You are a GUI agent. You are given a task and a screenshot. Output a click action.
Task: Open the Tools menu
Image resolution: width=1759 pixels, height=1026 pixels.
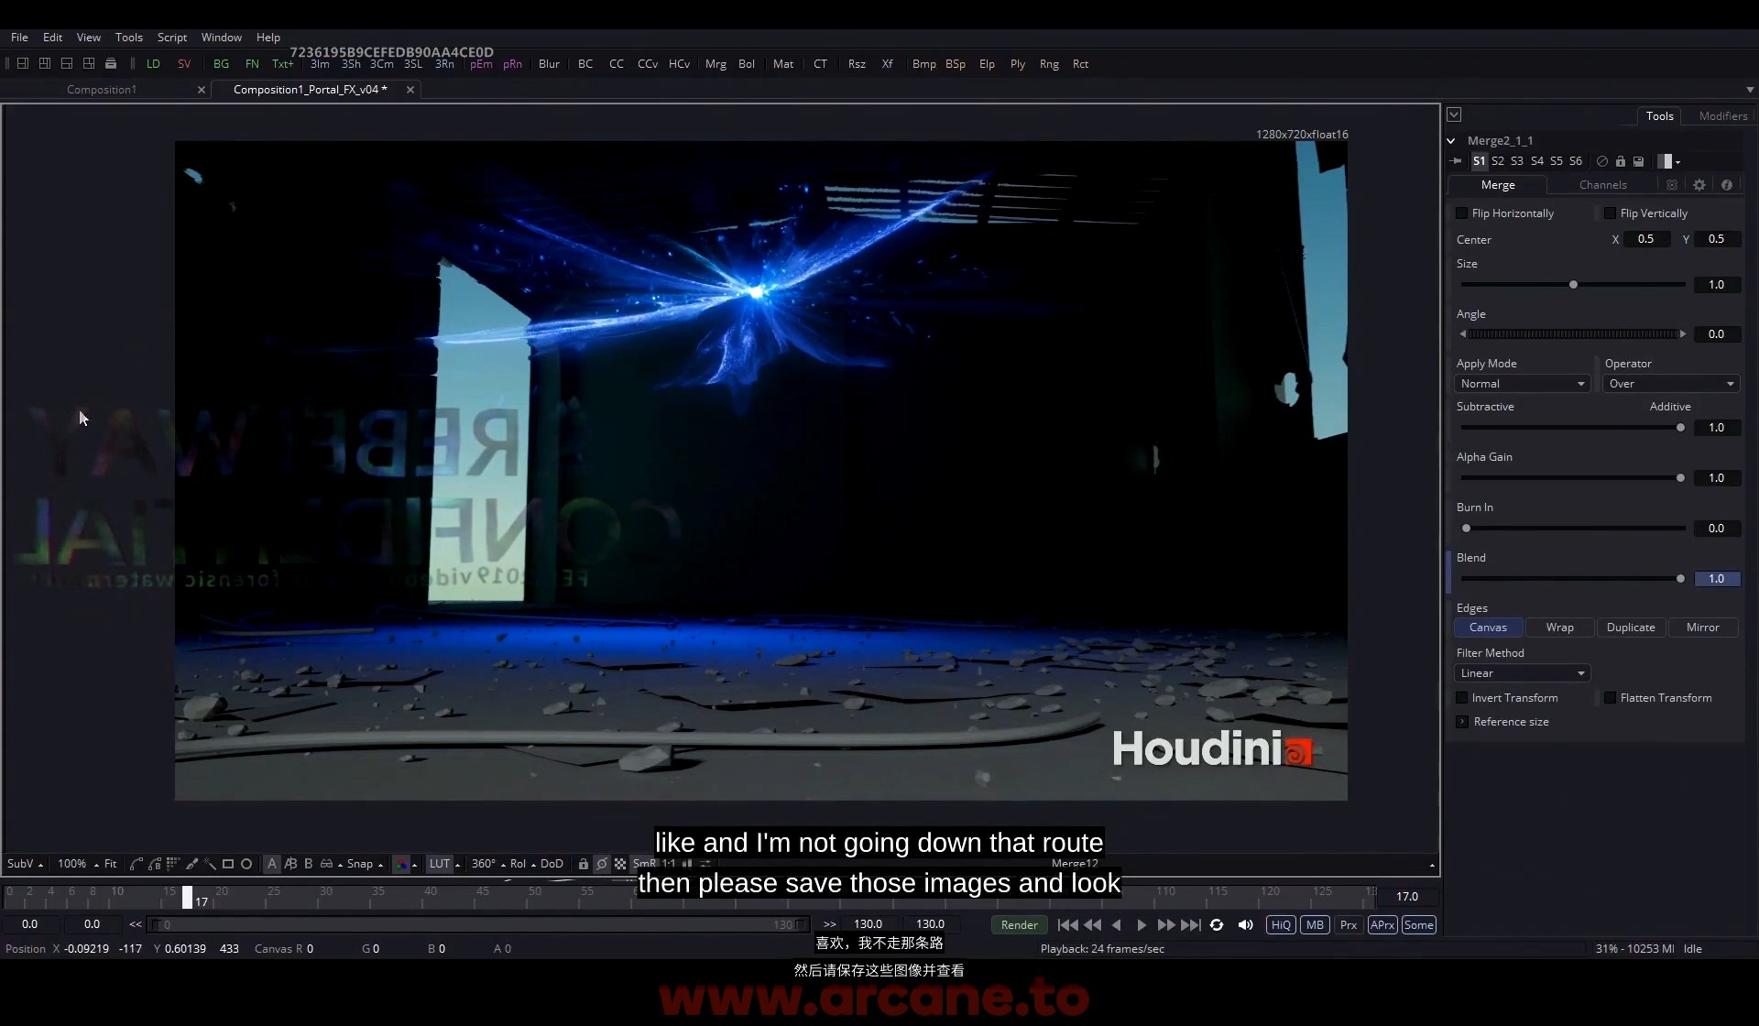pos(129,38)
